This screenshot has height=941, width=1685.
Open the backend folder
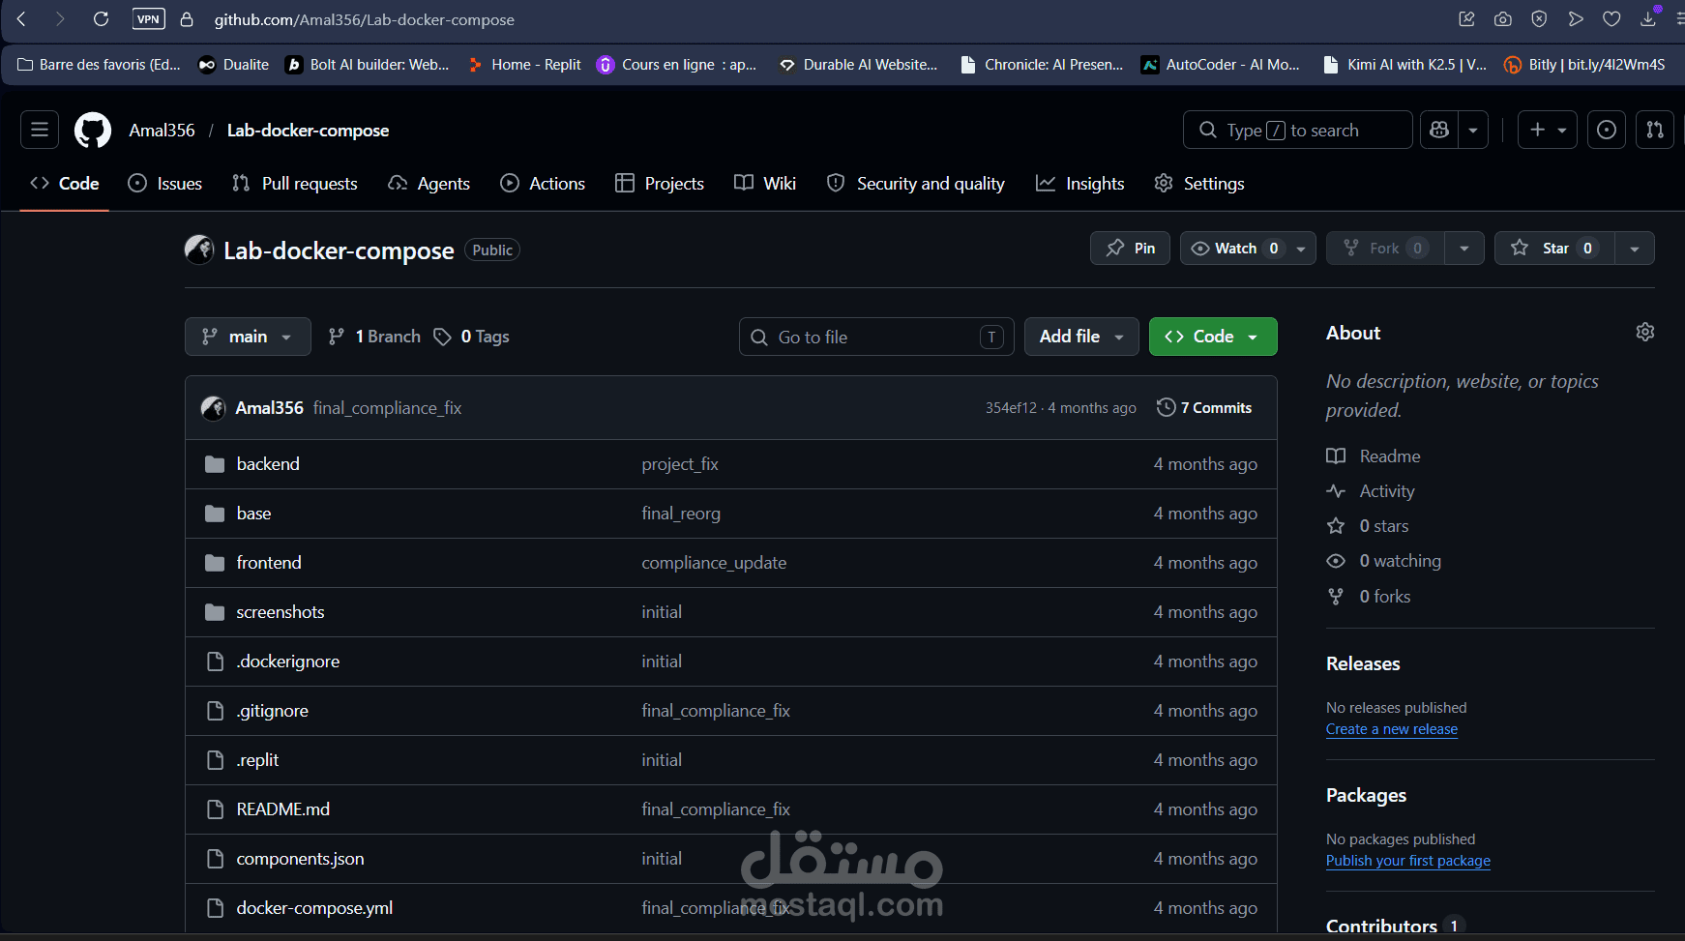tap(268, 464)
